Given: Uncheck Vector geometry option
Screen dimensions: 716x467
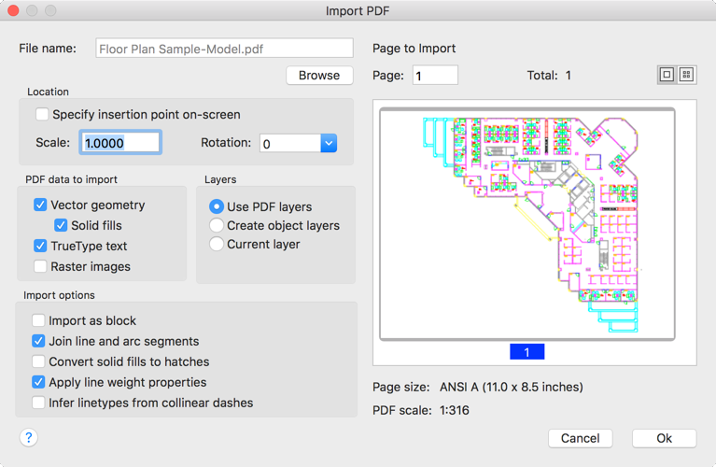Looking at the screenshot, I should pyautogui.click(x=40, y=205).
